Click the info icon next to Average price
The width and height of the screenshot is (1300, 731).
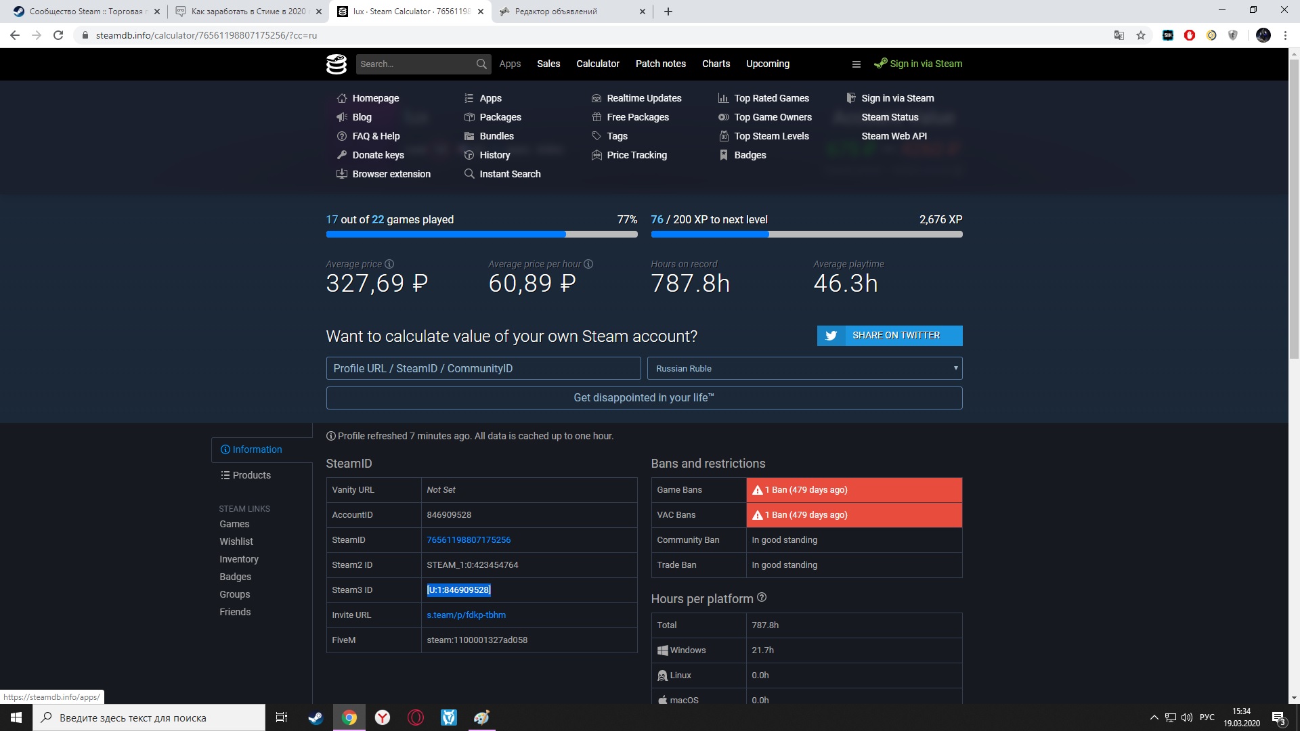tap(389, 264)
